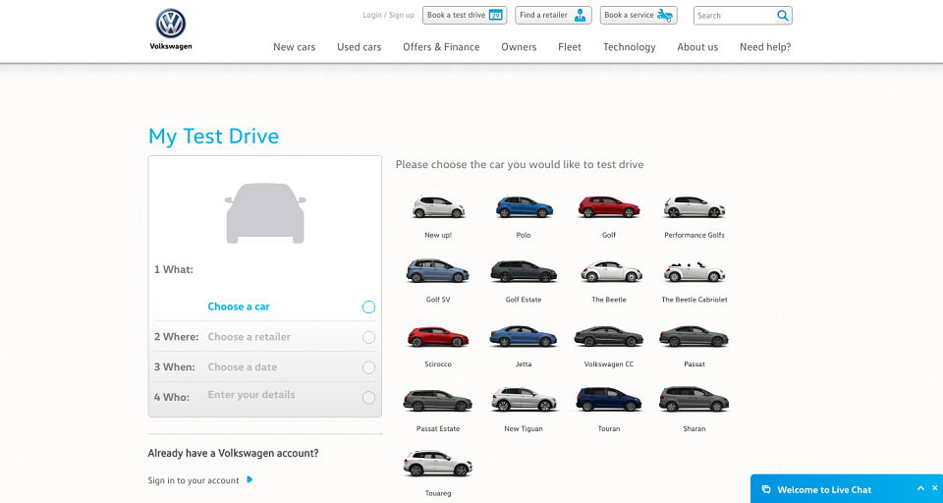943x503 pixels.
Task: Select the Passat Estate car image
Action: point(438,401)
